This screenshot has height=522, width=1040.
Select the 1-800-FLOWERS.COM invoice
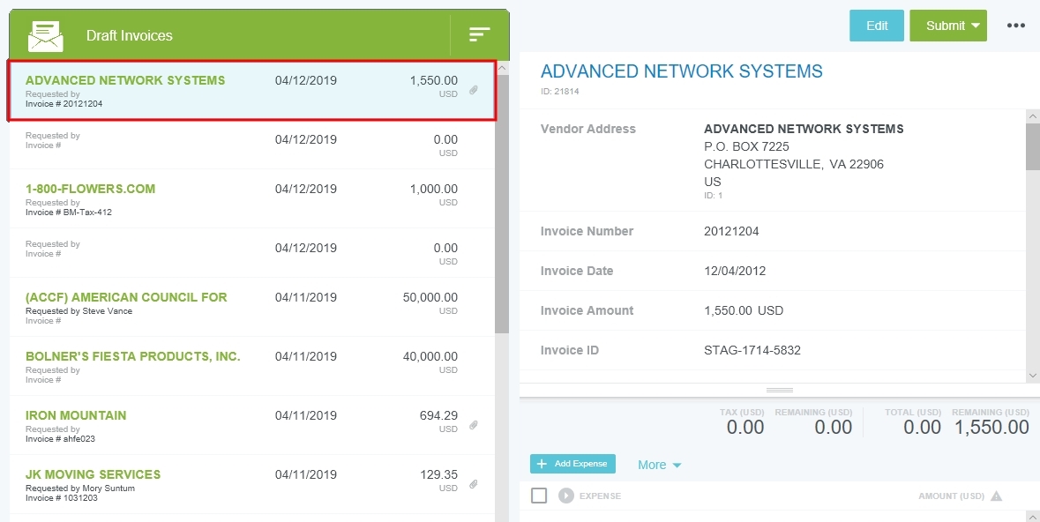pos(90,189)
